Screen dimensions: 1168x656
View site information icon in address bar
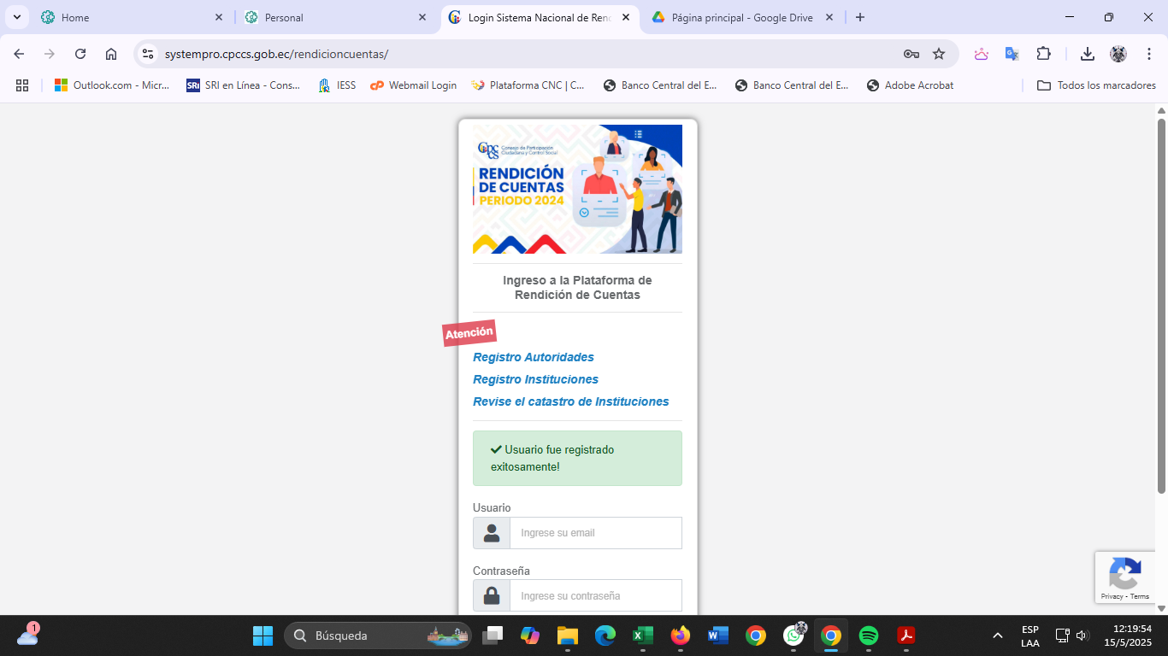pyautogui.click(x=148, y=54)
